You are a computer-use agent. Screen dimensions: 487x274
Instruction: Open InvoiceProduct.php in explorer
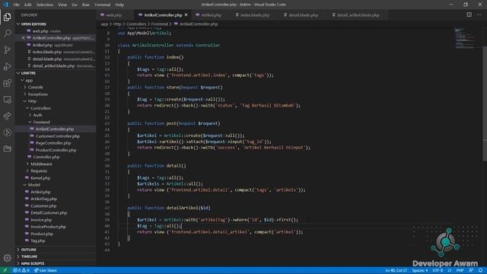pyautogui.click(x=48, y=227)
